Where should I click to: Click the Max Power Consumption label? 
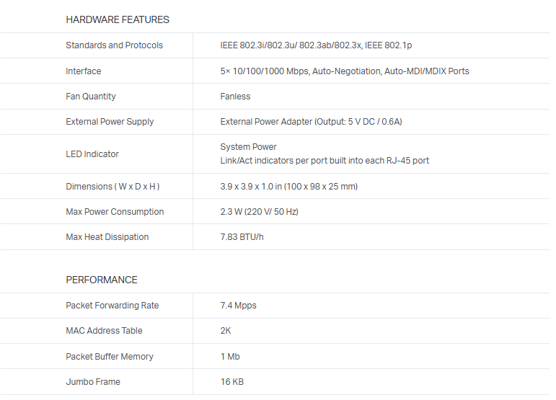tap(115, 212)
